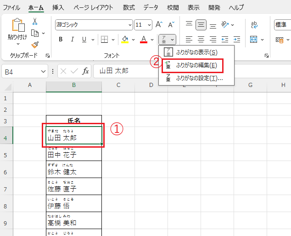The width and height of the screenshot is (291, 236).
Task: Center text horizontally
Action: [x=201, y=40]
